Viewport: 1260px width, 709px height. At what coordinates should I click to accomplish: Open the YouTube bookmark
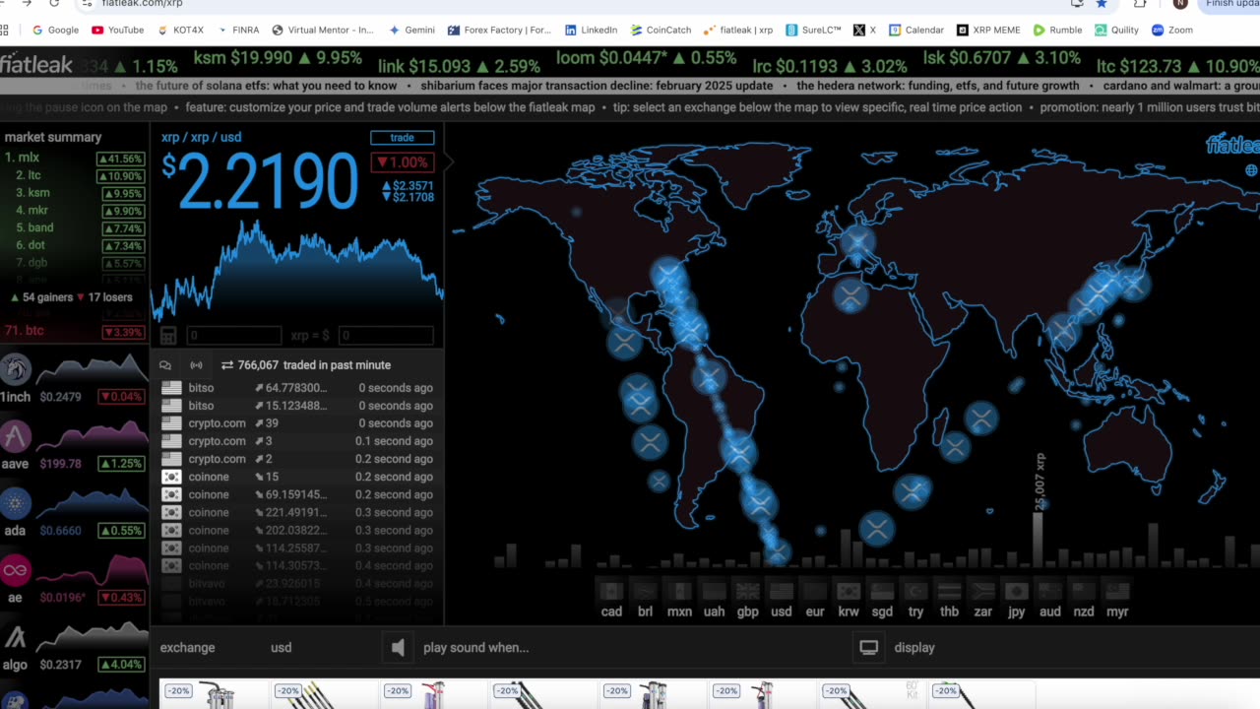click(x=118, y=30)
